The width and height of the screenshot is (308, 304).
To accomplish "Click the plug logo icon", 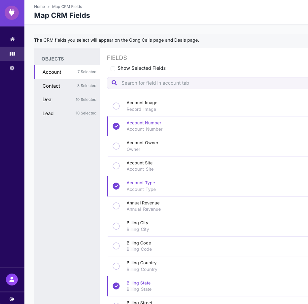I will click(x=12, y=13).
